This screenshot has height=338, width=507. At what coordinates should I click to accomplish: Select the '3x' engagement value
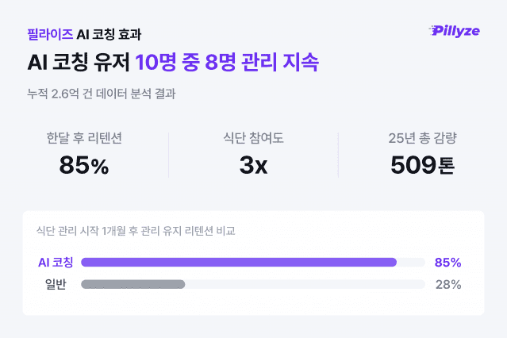pos(253,166)
